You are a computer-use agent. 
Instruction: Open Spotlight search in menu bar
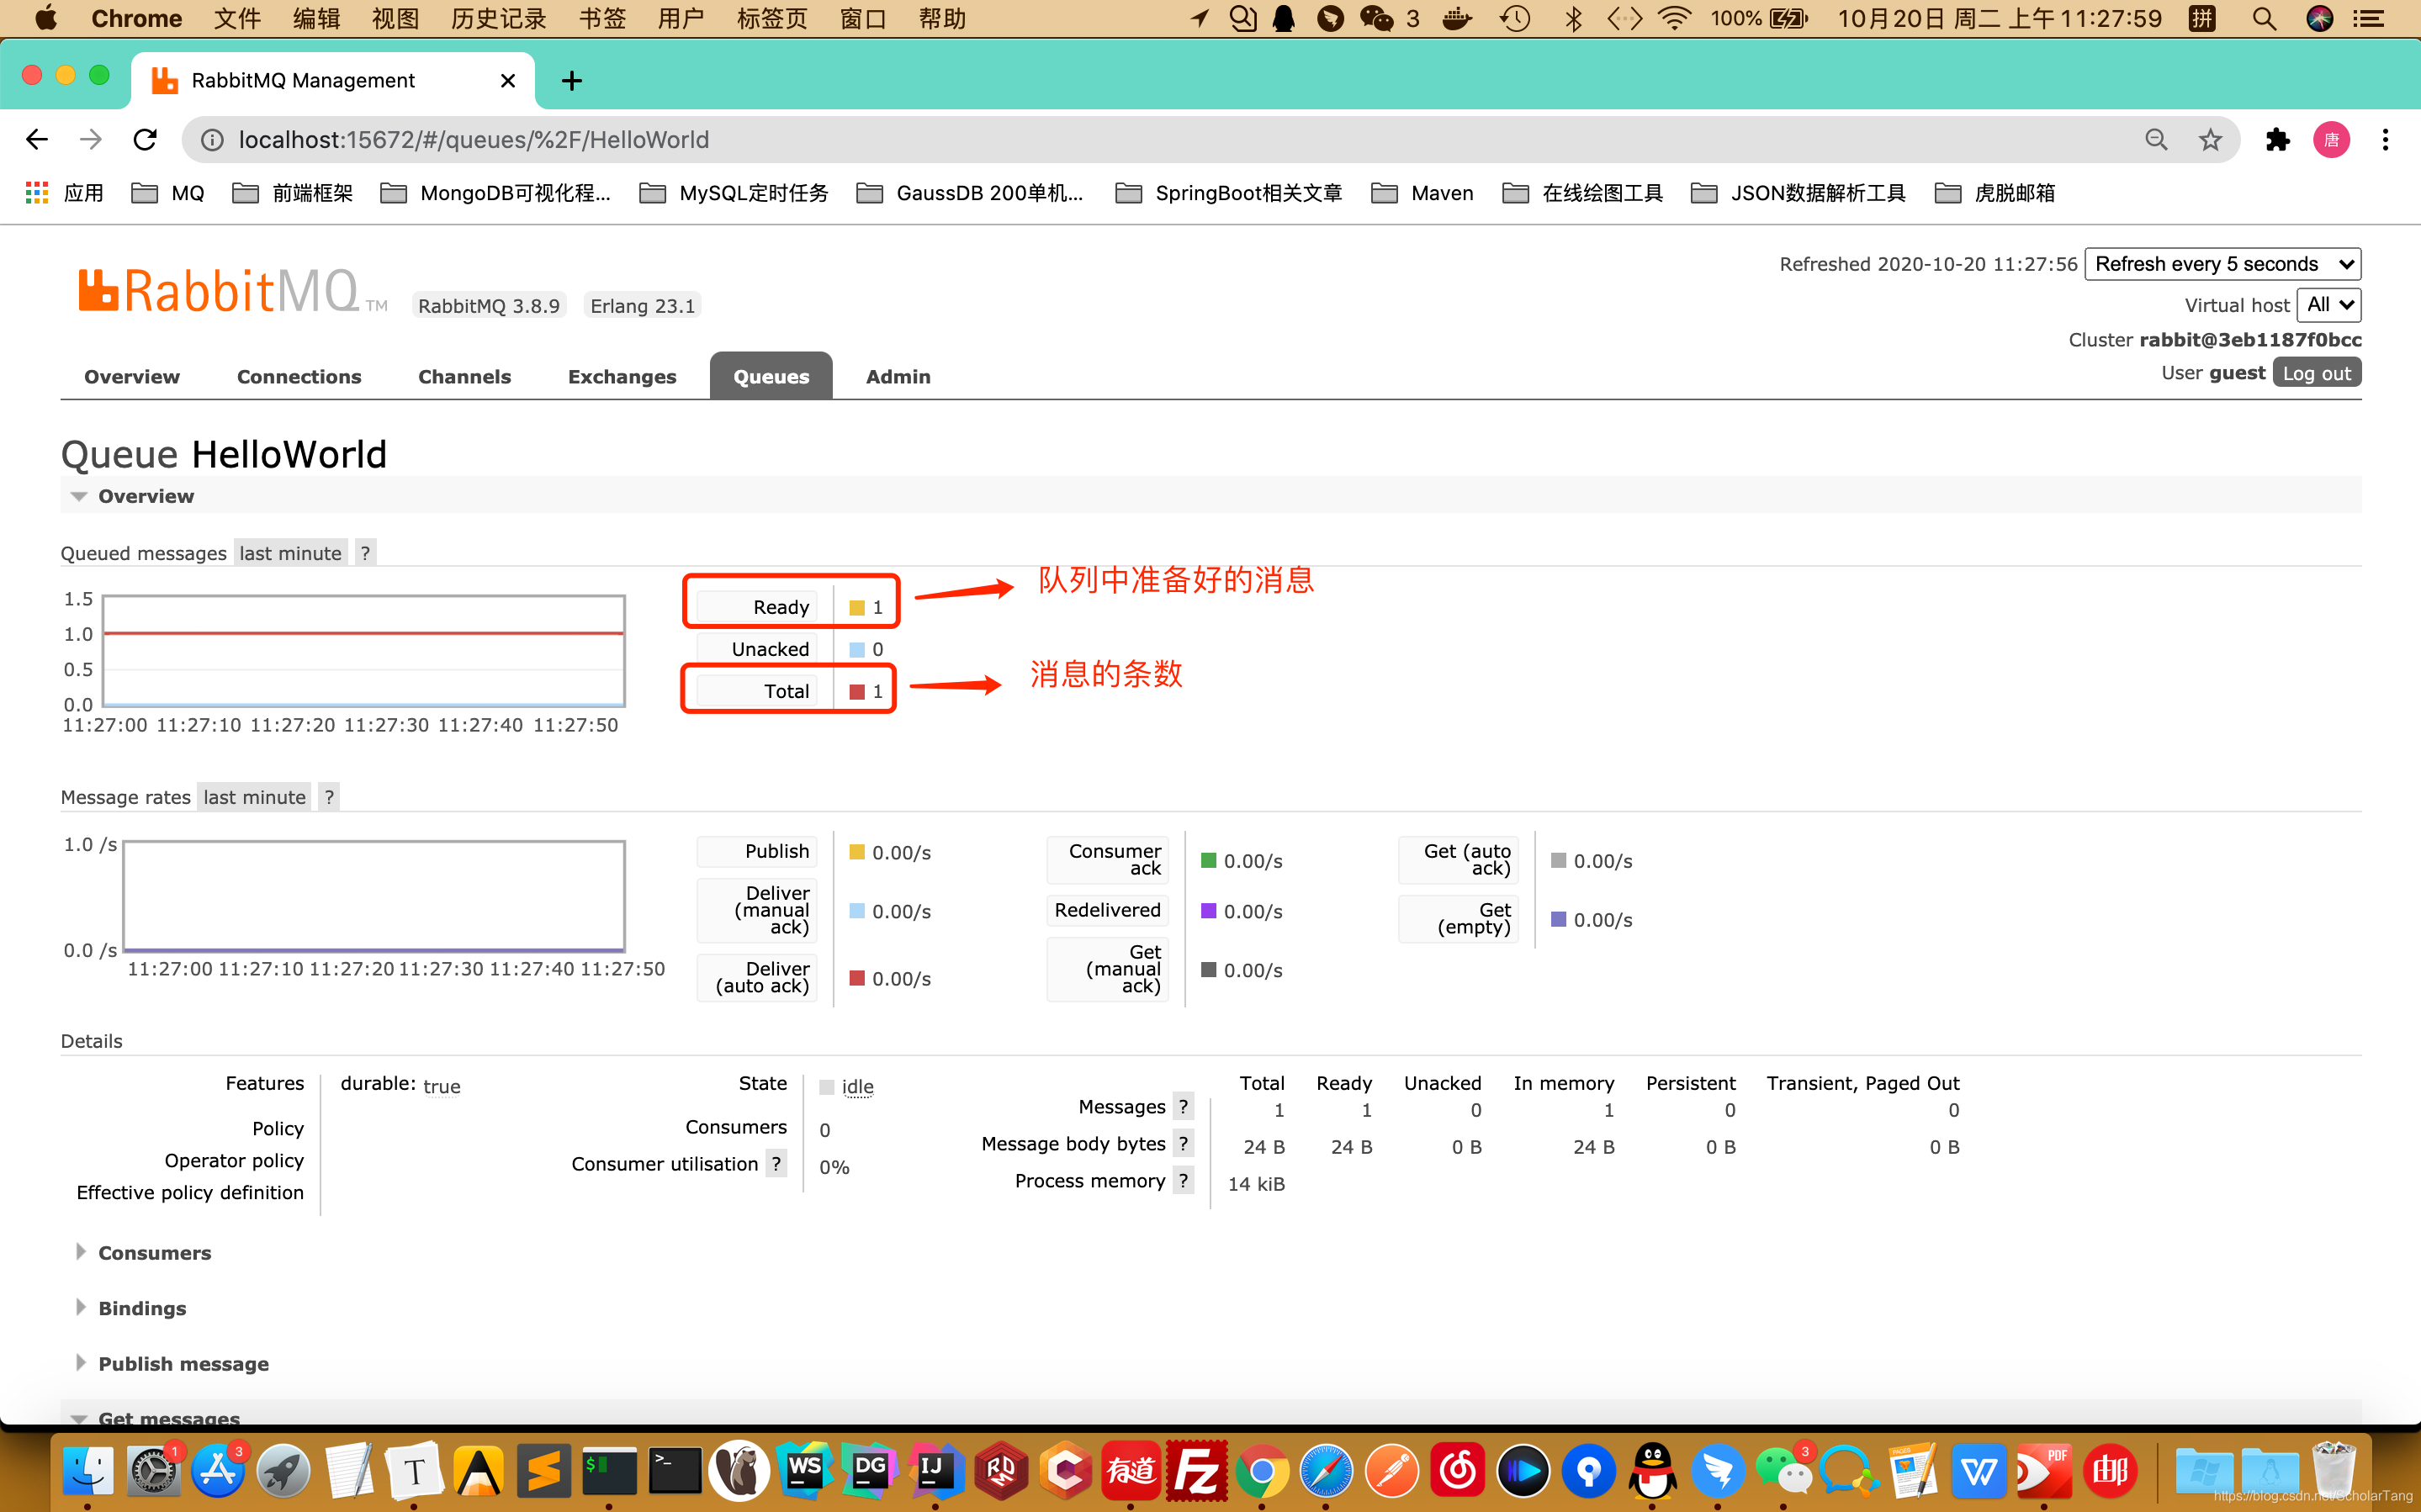2264,18
